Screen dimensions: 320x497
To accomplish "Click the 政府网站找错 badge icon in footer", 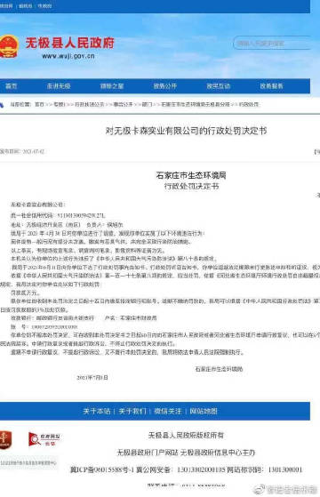I will click(44, 439).
